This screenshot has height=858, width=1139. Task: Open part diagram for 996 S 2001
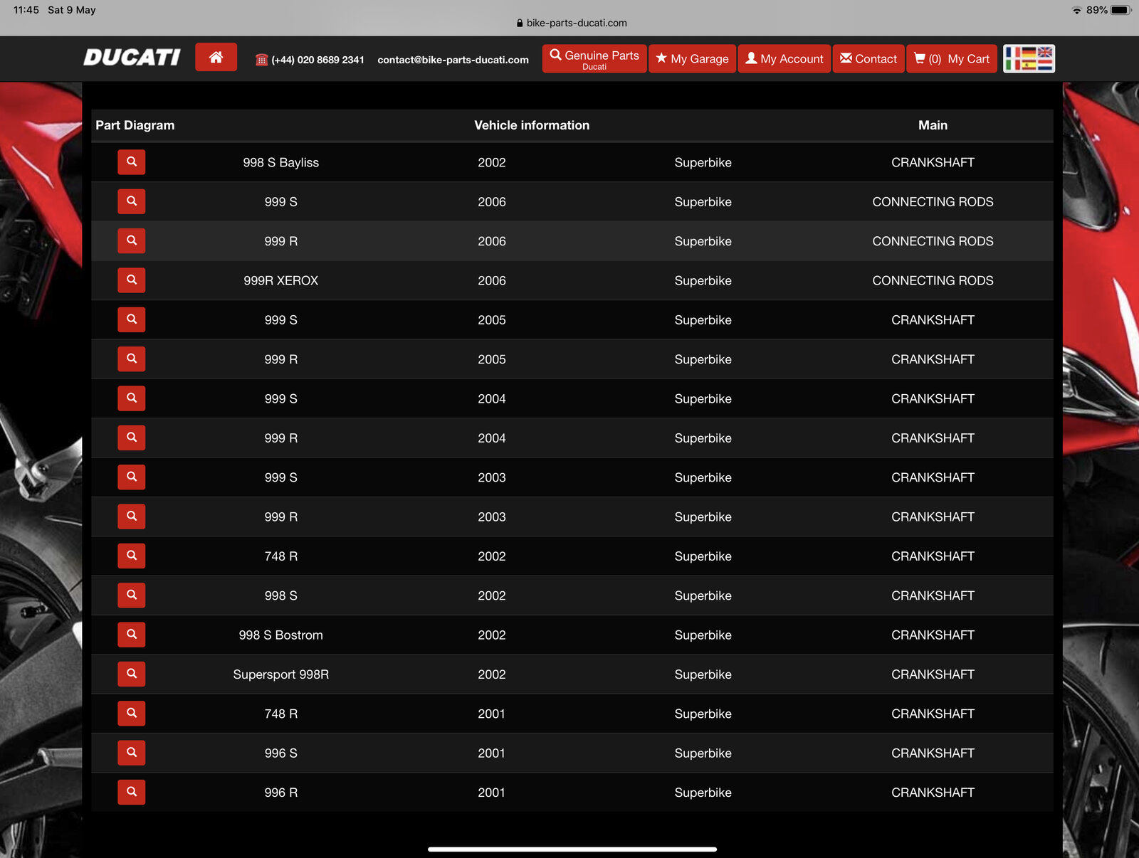coord(132,753)
